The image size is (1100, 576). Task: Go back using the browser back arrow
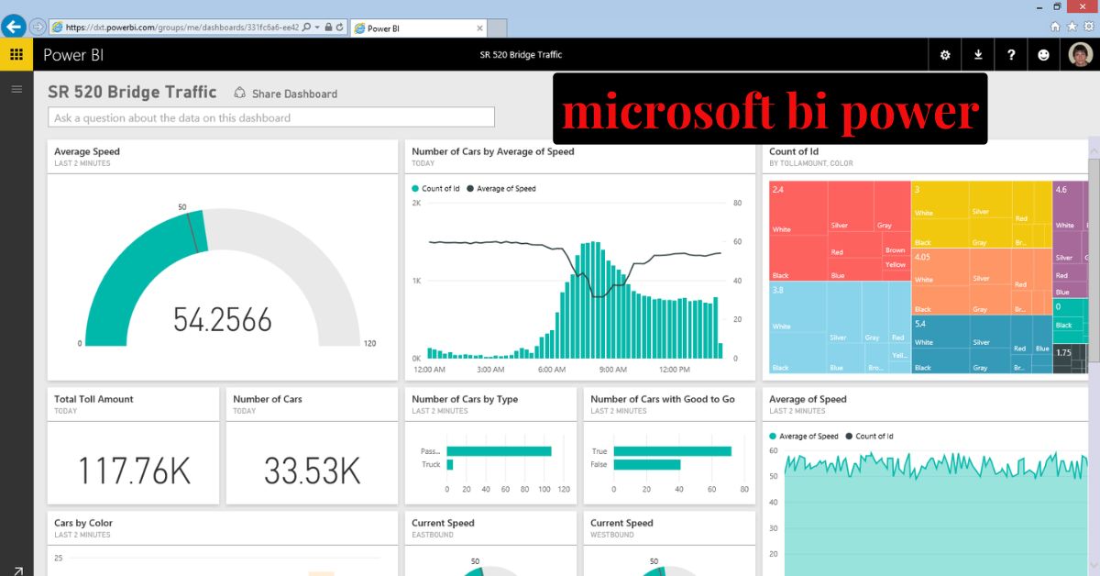point(14,27)
